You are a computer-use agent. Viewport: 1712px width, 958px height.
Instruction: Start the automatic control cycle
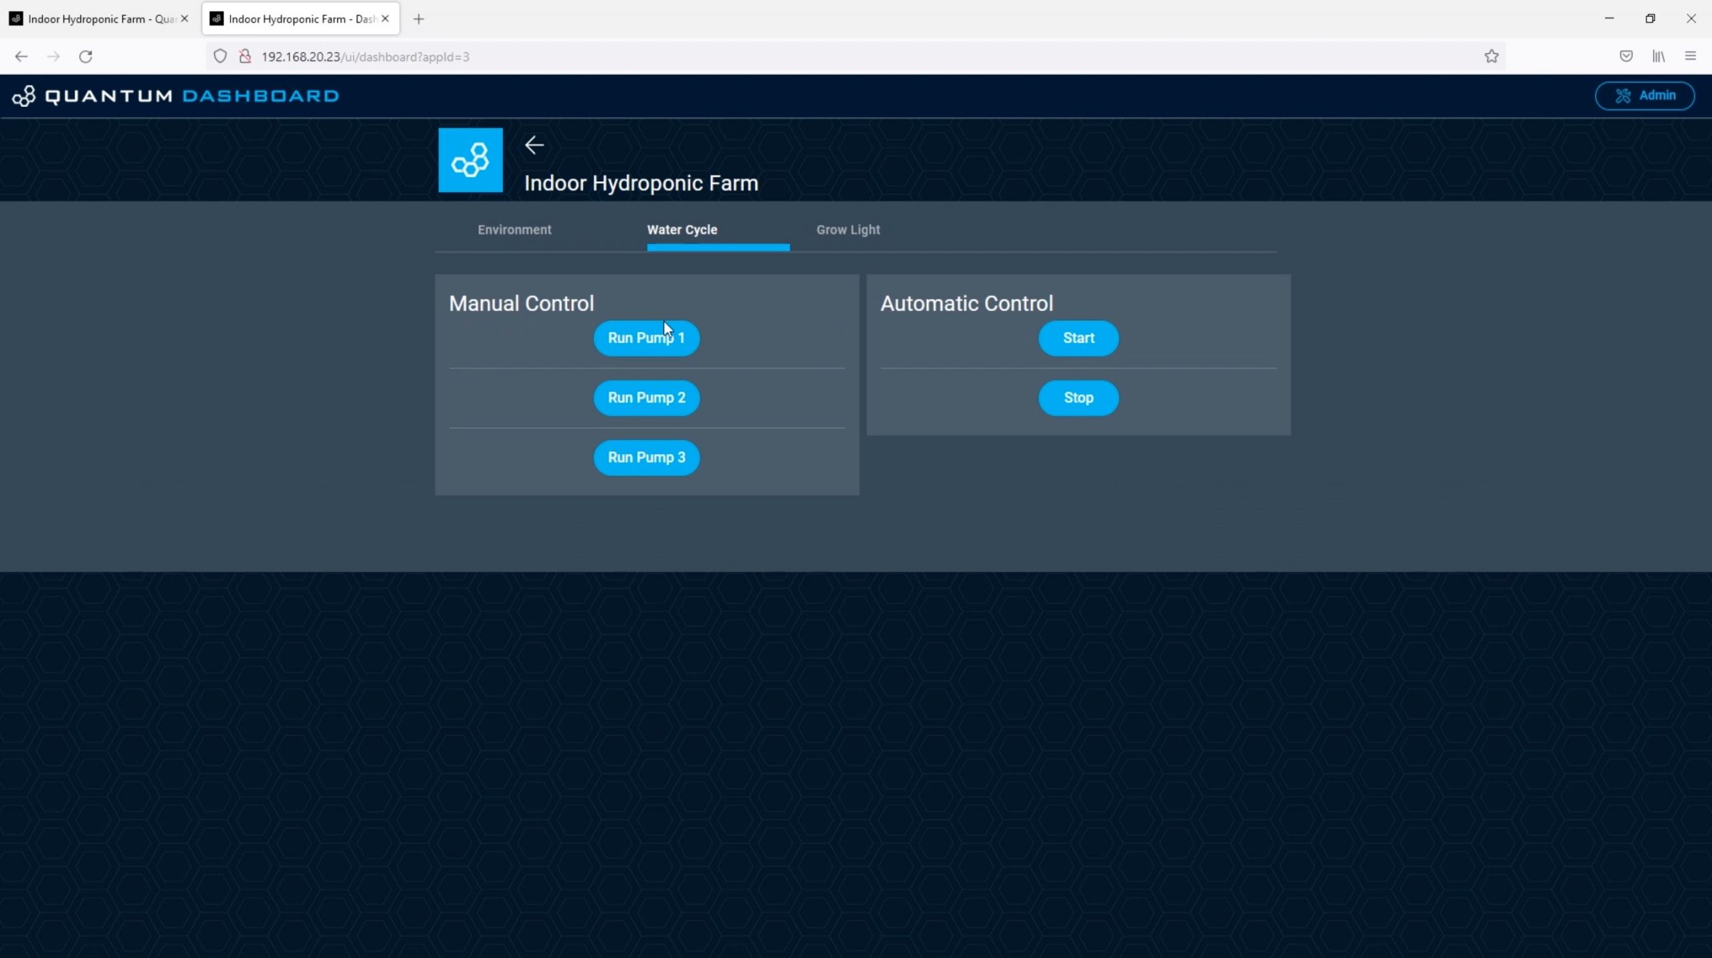[x=1078, y=338]
